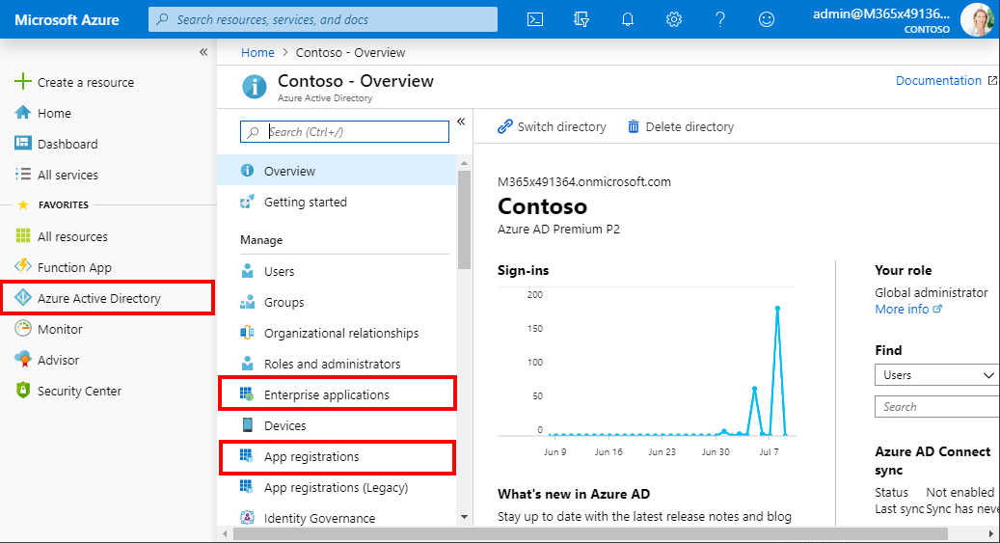The width and height of the screenshot is (1000, 543).
Task: Open portal settings gear icon
Action: pyautogui.click(x=674, y=19)
